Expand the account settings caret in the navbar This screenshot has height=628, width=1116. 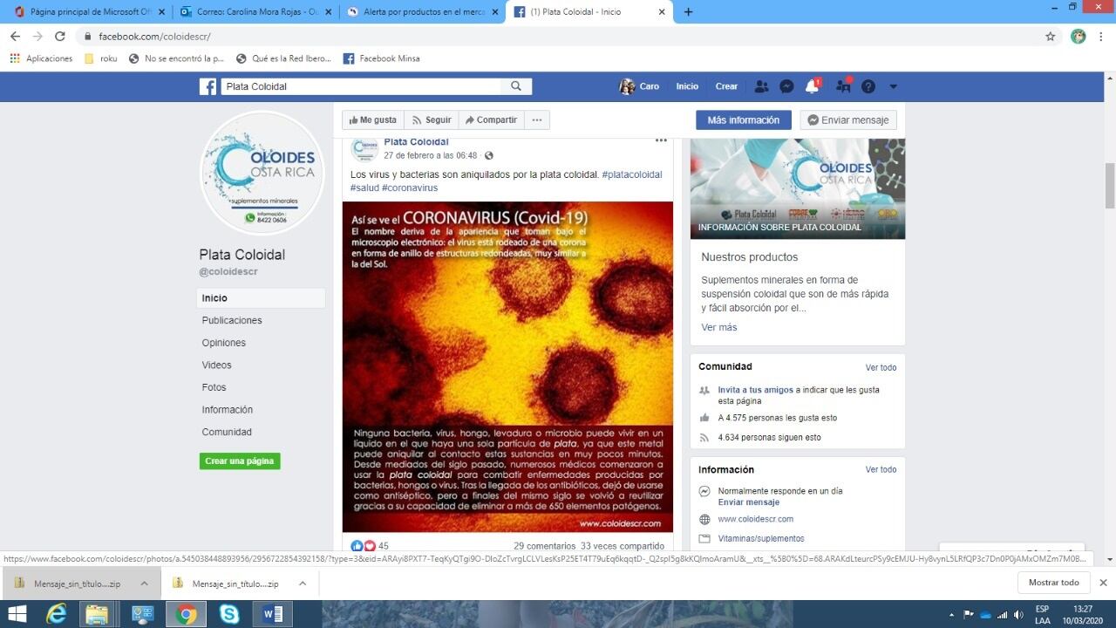tap(892, 85)
